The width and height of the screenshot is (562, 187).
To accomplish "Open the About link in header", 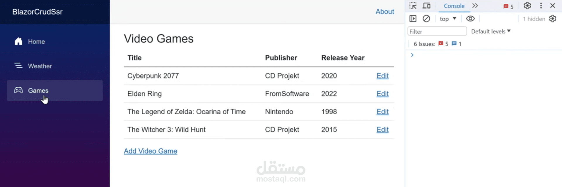I will coord(385,12).
